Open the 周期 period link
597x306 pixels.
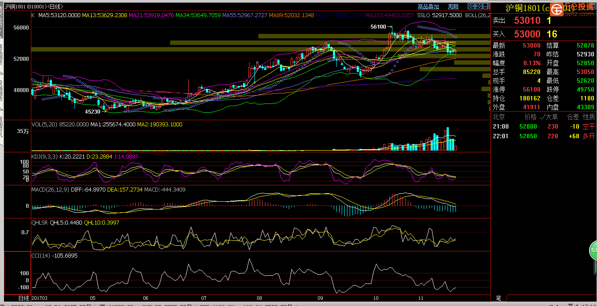pyautogui.click(x=453, y=7)
